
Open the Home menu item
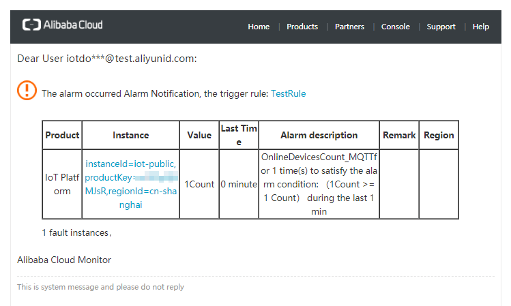[259, 27]
